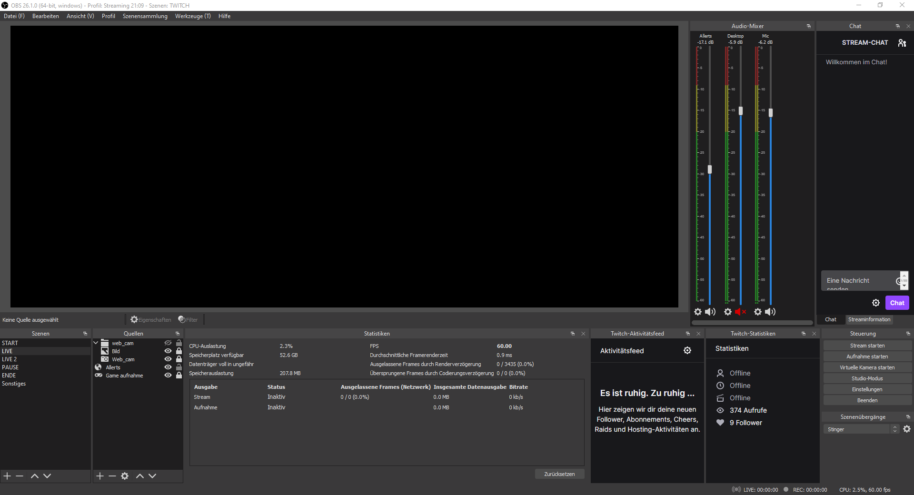Show the hidden web_cam source
Viewport: 914px width, 495px height.
(168, 343)
